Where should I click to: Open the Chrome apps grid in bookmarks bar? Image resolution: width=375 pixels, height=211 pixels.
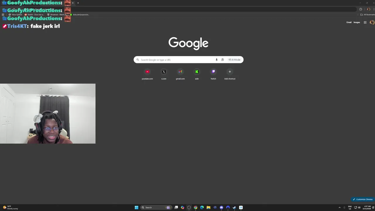point(3,15)
